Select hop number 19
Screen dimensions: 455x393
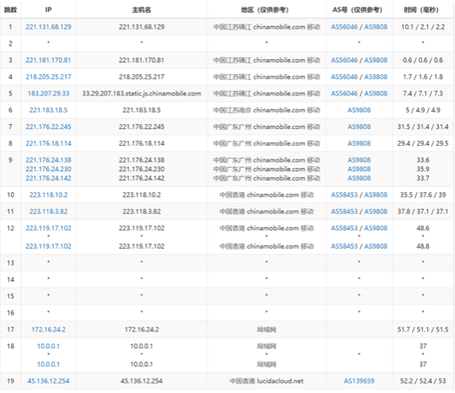click(x=10, y=381)
